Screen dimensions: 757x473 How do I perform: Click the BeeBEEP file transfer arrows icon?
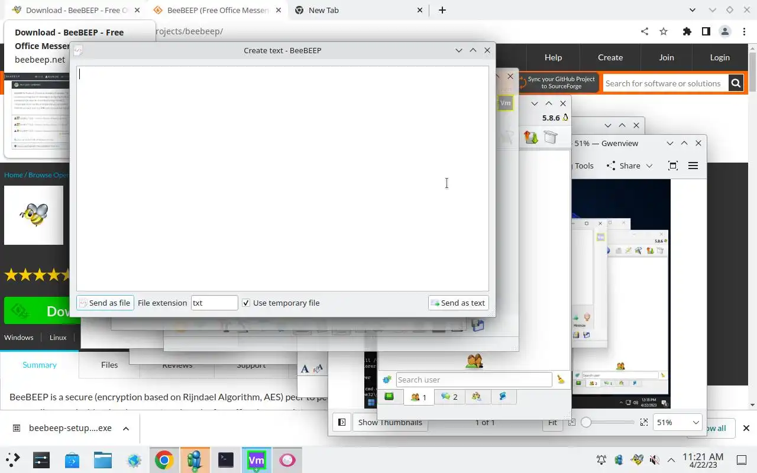click(531, 137)
